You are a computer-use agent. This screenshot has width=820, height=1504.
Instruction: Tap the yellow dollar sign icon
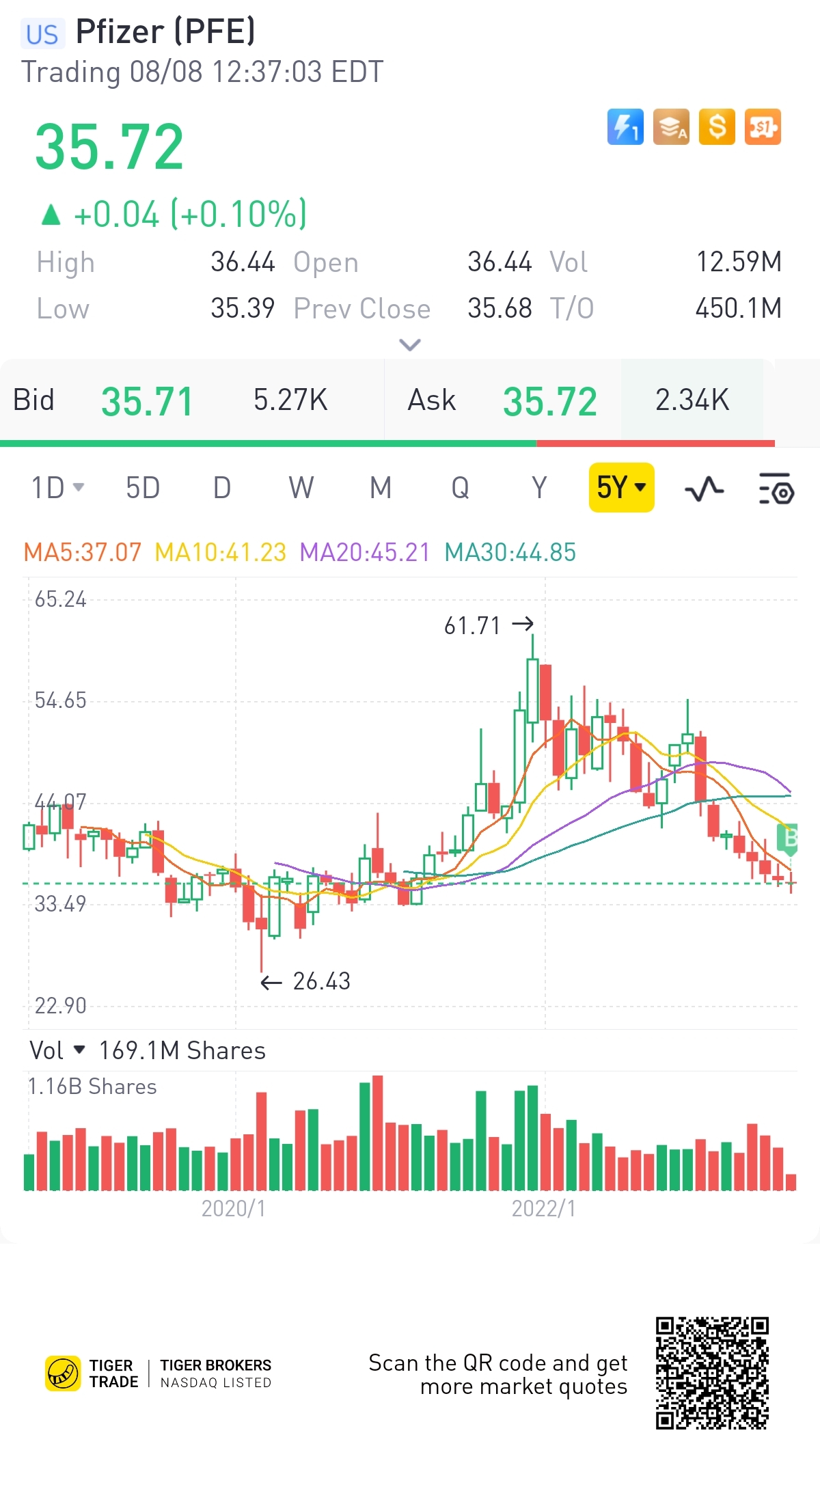[x=717, y=127]
